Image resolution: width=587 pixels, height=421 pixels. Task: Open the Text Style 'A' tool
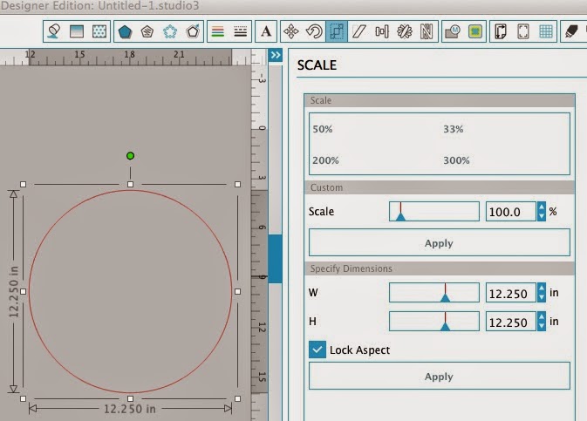click(266, 31)
